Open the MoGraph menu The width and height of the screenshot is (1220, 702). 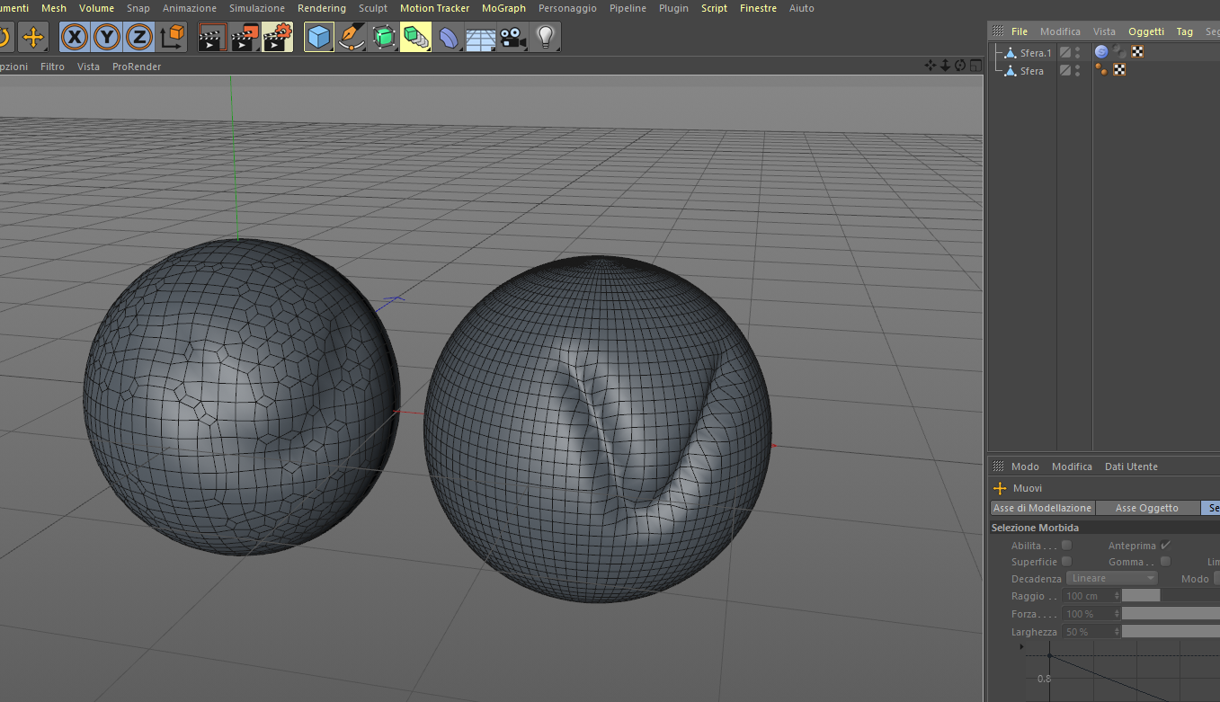pyautogui.click(x=503, y=8)
